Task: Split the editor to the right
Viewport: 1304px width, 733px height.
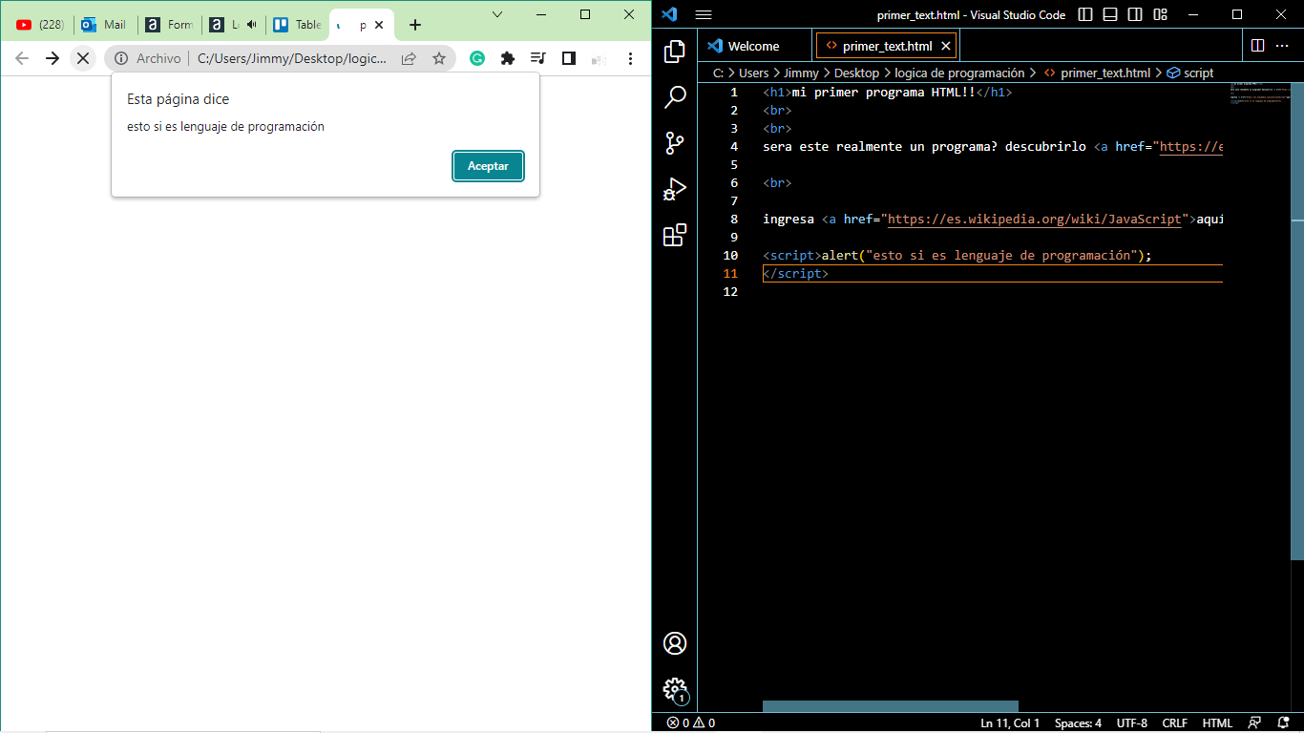Action: pyautogui.click(x=1258, y=46)
